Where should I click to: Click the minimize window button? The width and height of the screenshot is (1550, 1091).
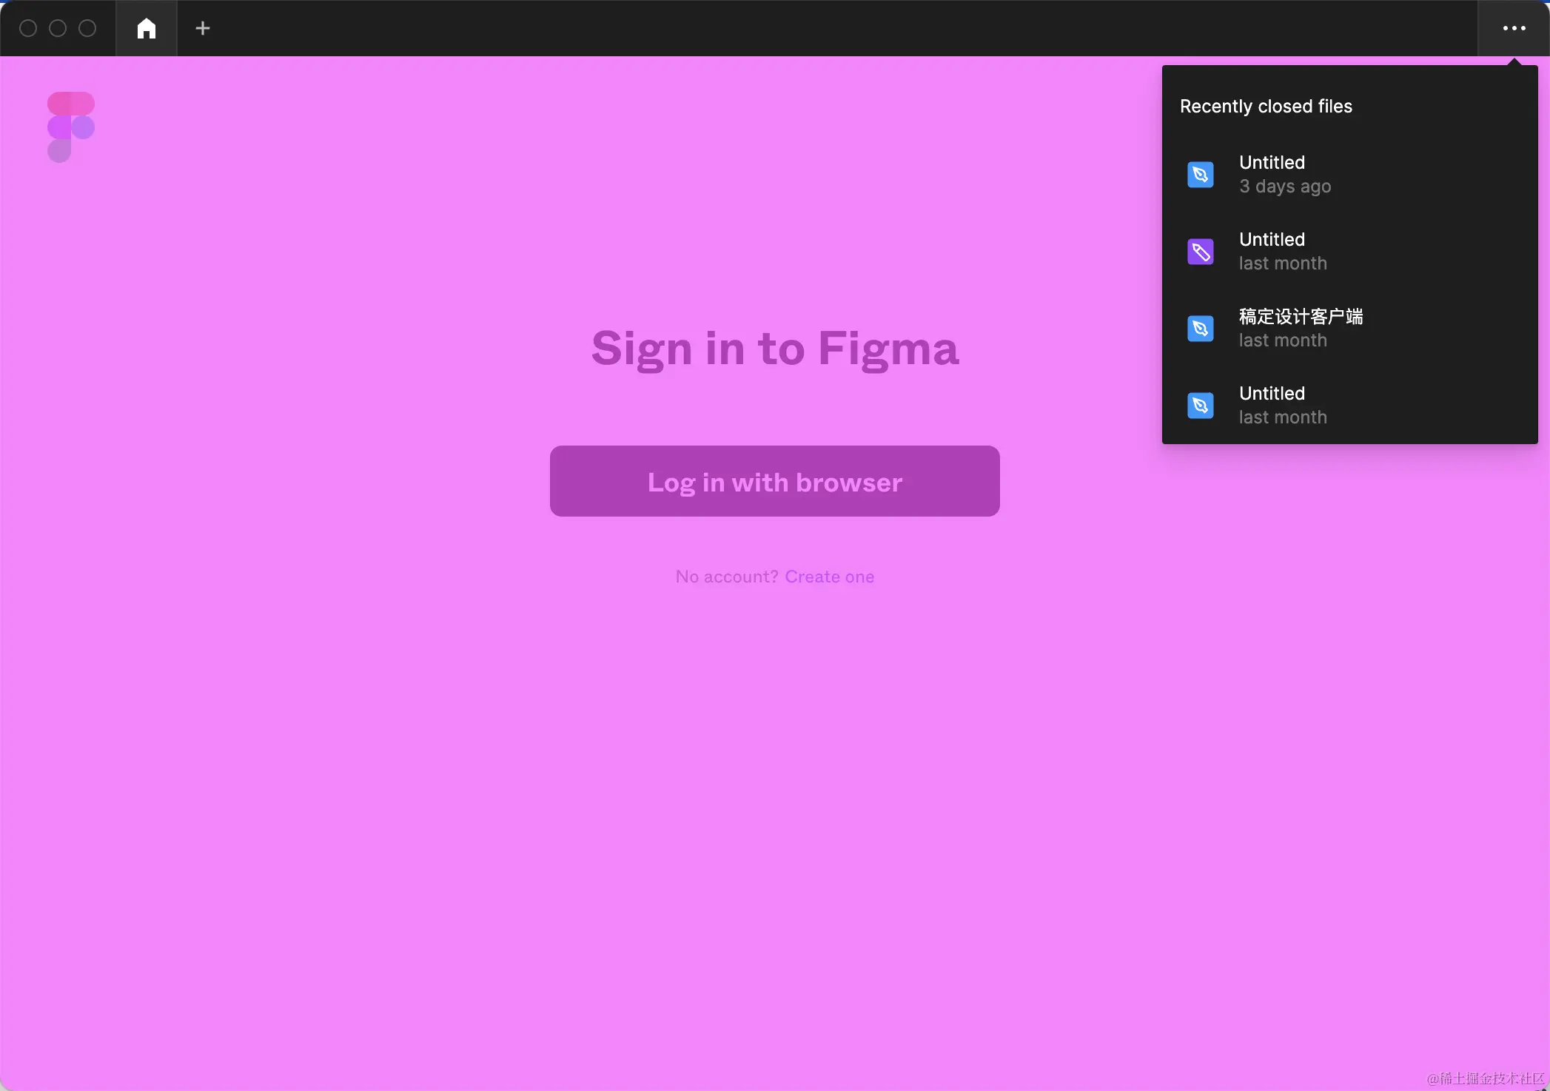point(58,28)
